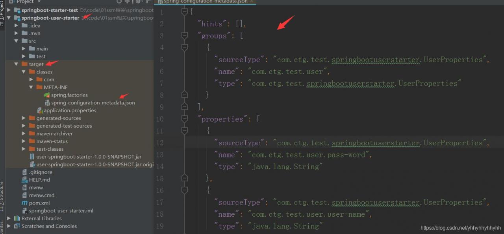
Task: Click the META-INF folder icon
Action: click(x=39, y=87)
